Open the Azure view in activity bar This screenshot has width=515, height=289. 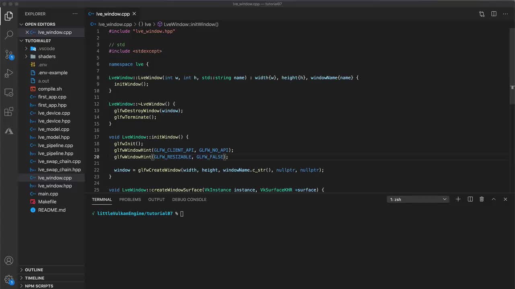pyautogui.click(x=9, y=131)
